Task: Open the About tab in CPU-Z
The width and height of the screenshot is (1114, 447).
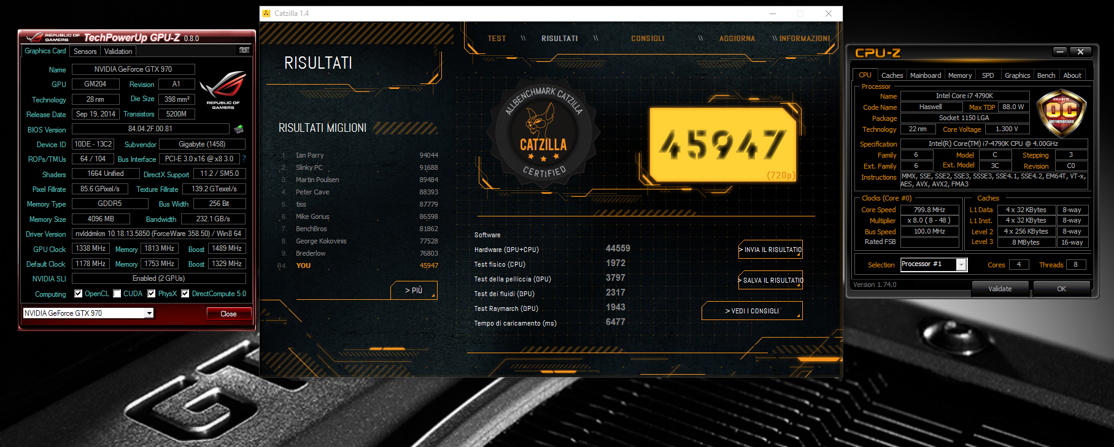Action: [1072, 75]
